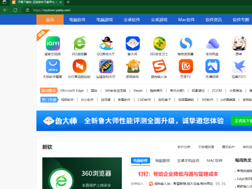The image size is (252, 189).
Task: Click the Microsoft Edge recommended link
Action: tap(72, 90)
